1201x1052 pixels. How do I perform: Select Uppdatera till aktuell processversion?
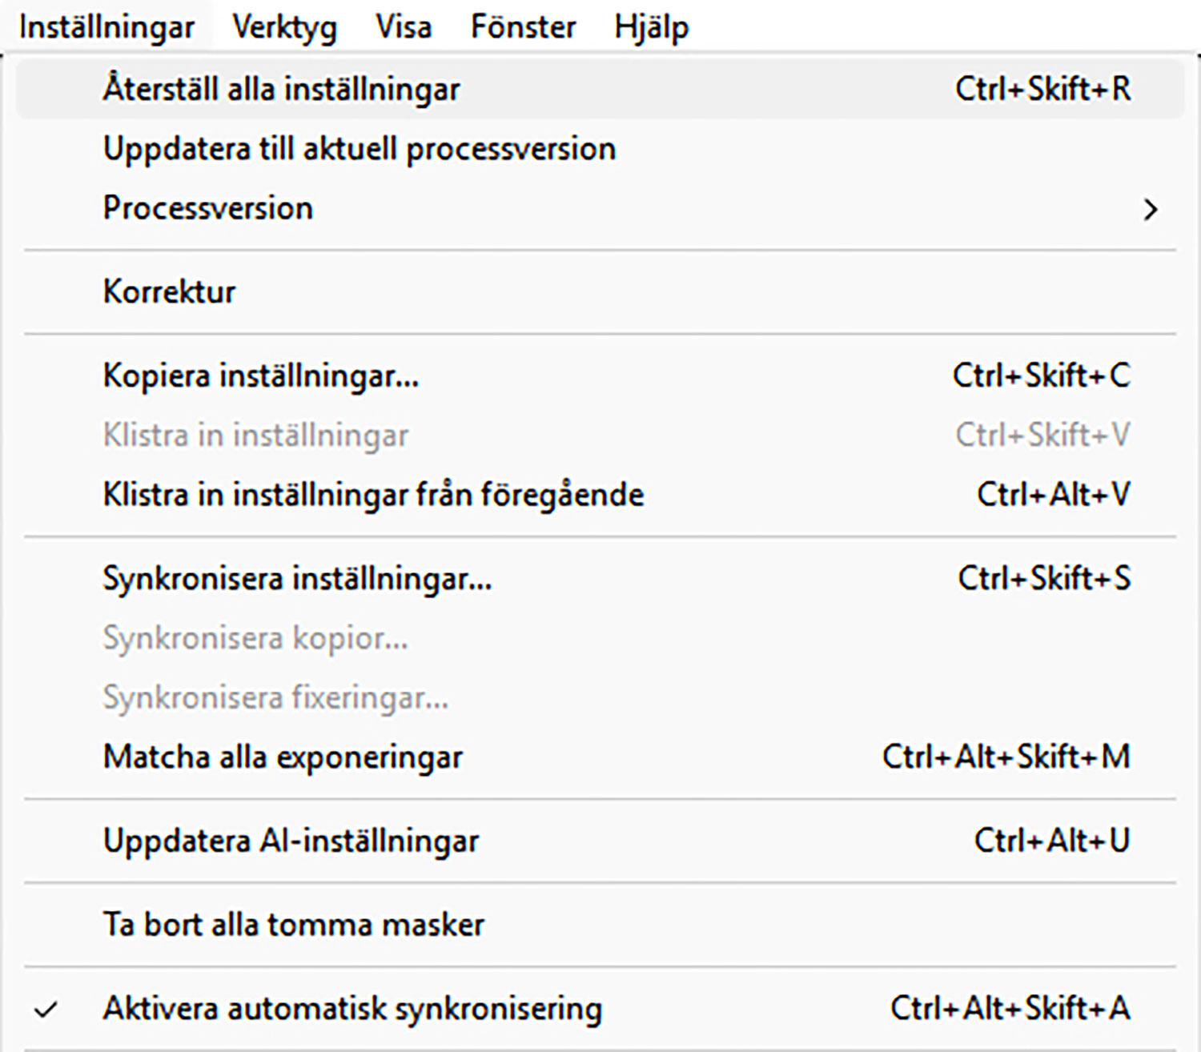359,149
